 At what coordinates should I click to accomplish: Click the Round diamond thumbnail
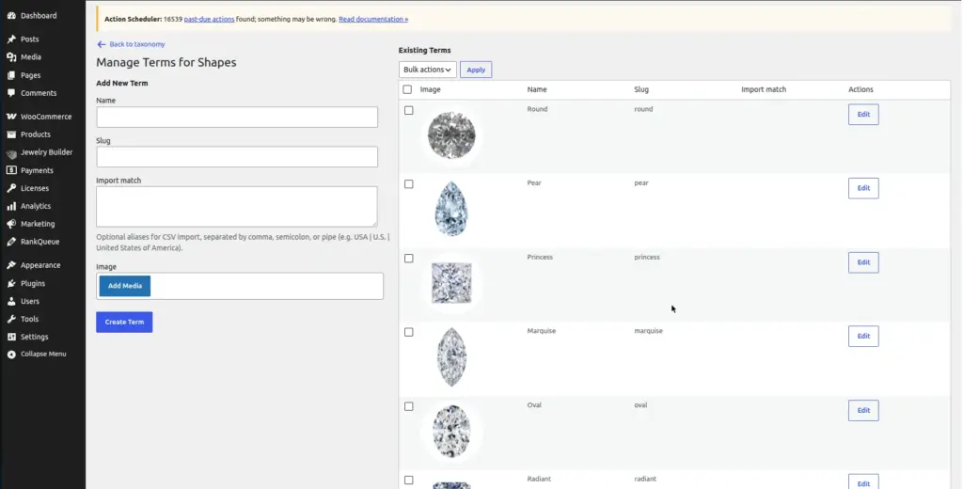click(x=451, y=135)
